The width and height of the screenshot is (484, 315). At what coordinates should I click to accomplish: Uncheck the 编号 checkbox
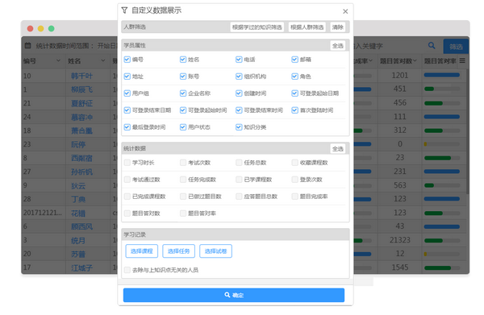(x=127, y=60)
